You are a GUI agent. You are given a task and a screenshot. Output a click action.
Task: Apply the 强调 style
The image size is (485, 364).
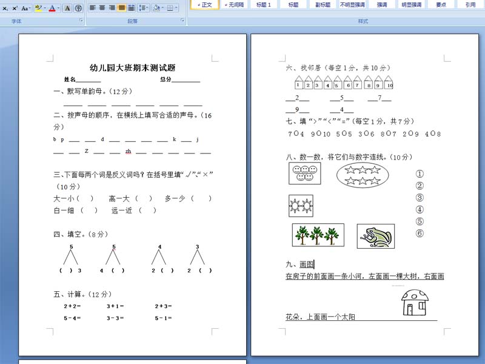point(382,5)
